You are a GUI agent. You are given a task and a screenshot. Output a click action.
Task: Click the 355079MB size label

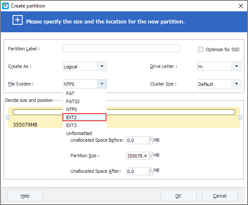(25, 125)
